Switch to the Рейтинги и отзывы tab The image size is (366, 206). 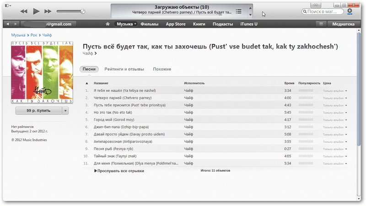click(124, 69)
